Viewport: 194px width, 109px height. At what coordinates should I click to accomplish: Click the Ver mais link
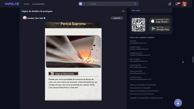[x=136, y=11]
